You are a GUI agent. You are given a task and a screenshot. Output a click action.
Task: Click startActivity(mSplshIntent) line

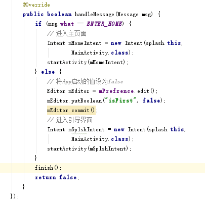pos(89,148)
